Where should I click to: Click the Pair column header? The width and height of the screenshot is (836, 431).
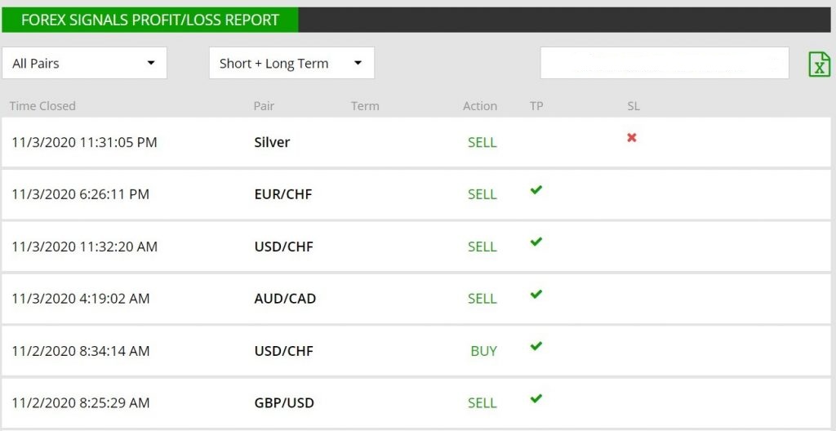[x=264, y=105]
